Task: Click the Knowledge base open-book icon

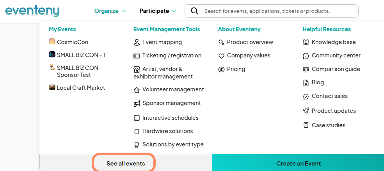Action: click(x=306, y=43)
